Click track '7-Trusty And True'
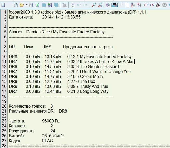The width and height of the screenshot is (170, 148). pyautogui.click(x=92, y=87)
